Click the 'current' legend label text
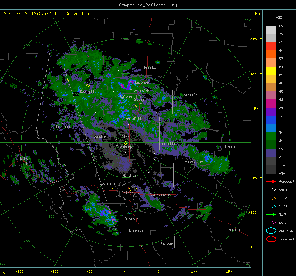This screenshot has height=276, width=296. point(286,231)
